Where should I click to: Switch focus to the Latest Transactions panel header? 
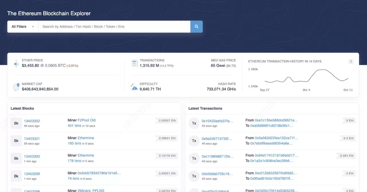point(205,108)
